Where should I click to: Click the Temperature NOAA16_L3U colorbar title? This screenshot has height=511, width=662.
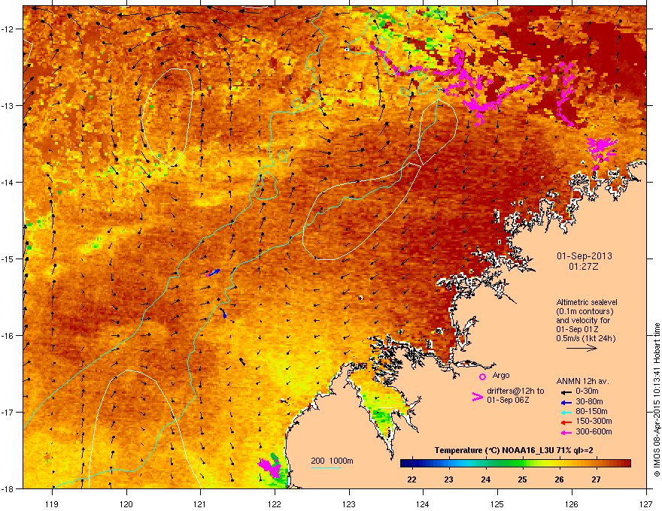tap(513, 450)
